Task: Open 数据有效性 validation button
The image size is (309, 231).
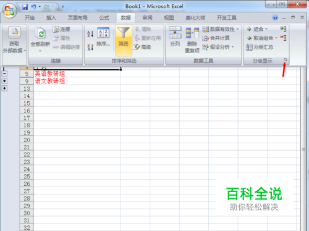Action: (218, 29)
